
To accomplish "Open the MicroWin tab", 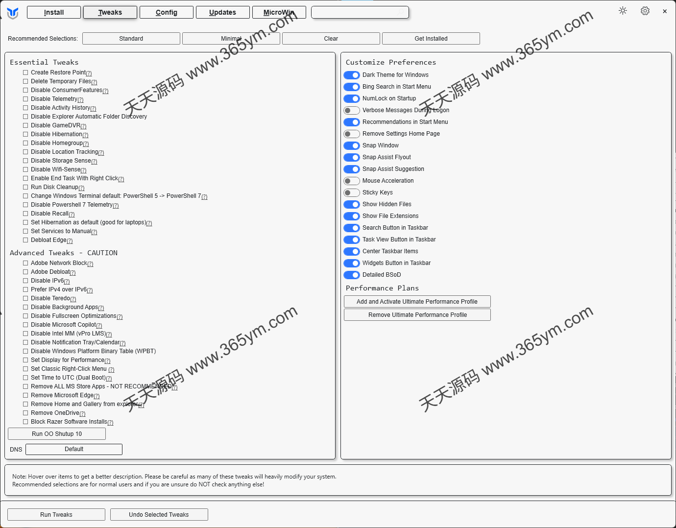I will click(x=278, y=12).
